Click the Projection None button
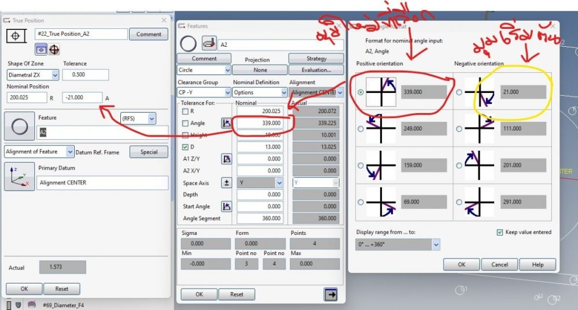The image size is (578, 310). 260,70
